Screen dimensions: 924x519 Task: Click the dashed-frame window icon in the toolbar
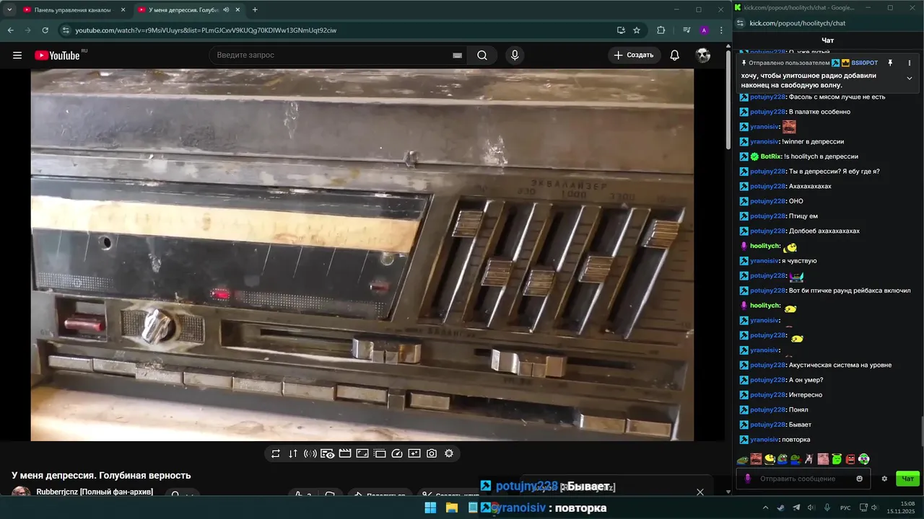point(380,453)
